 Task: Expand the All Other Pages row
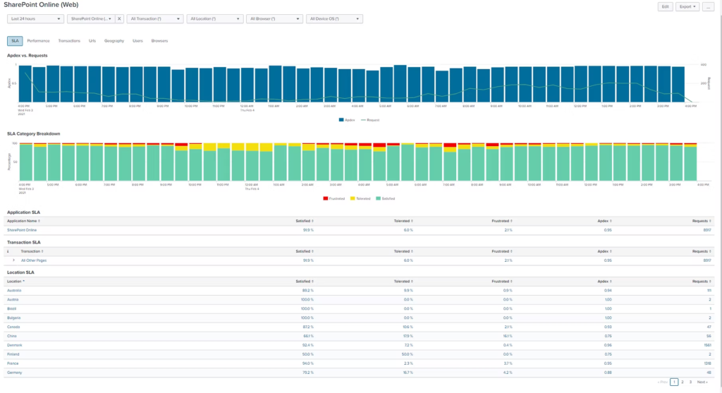(x=13, y=260)
